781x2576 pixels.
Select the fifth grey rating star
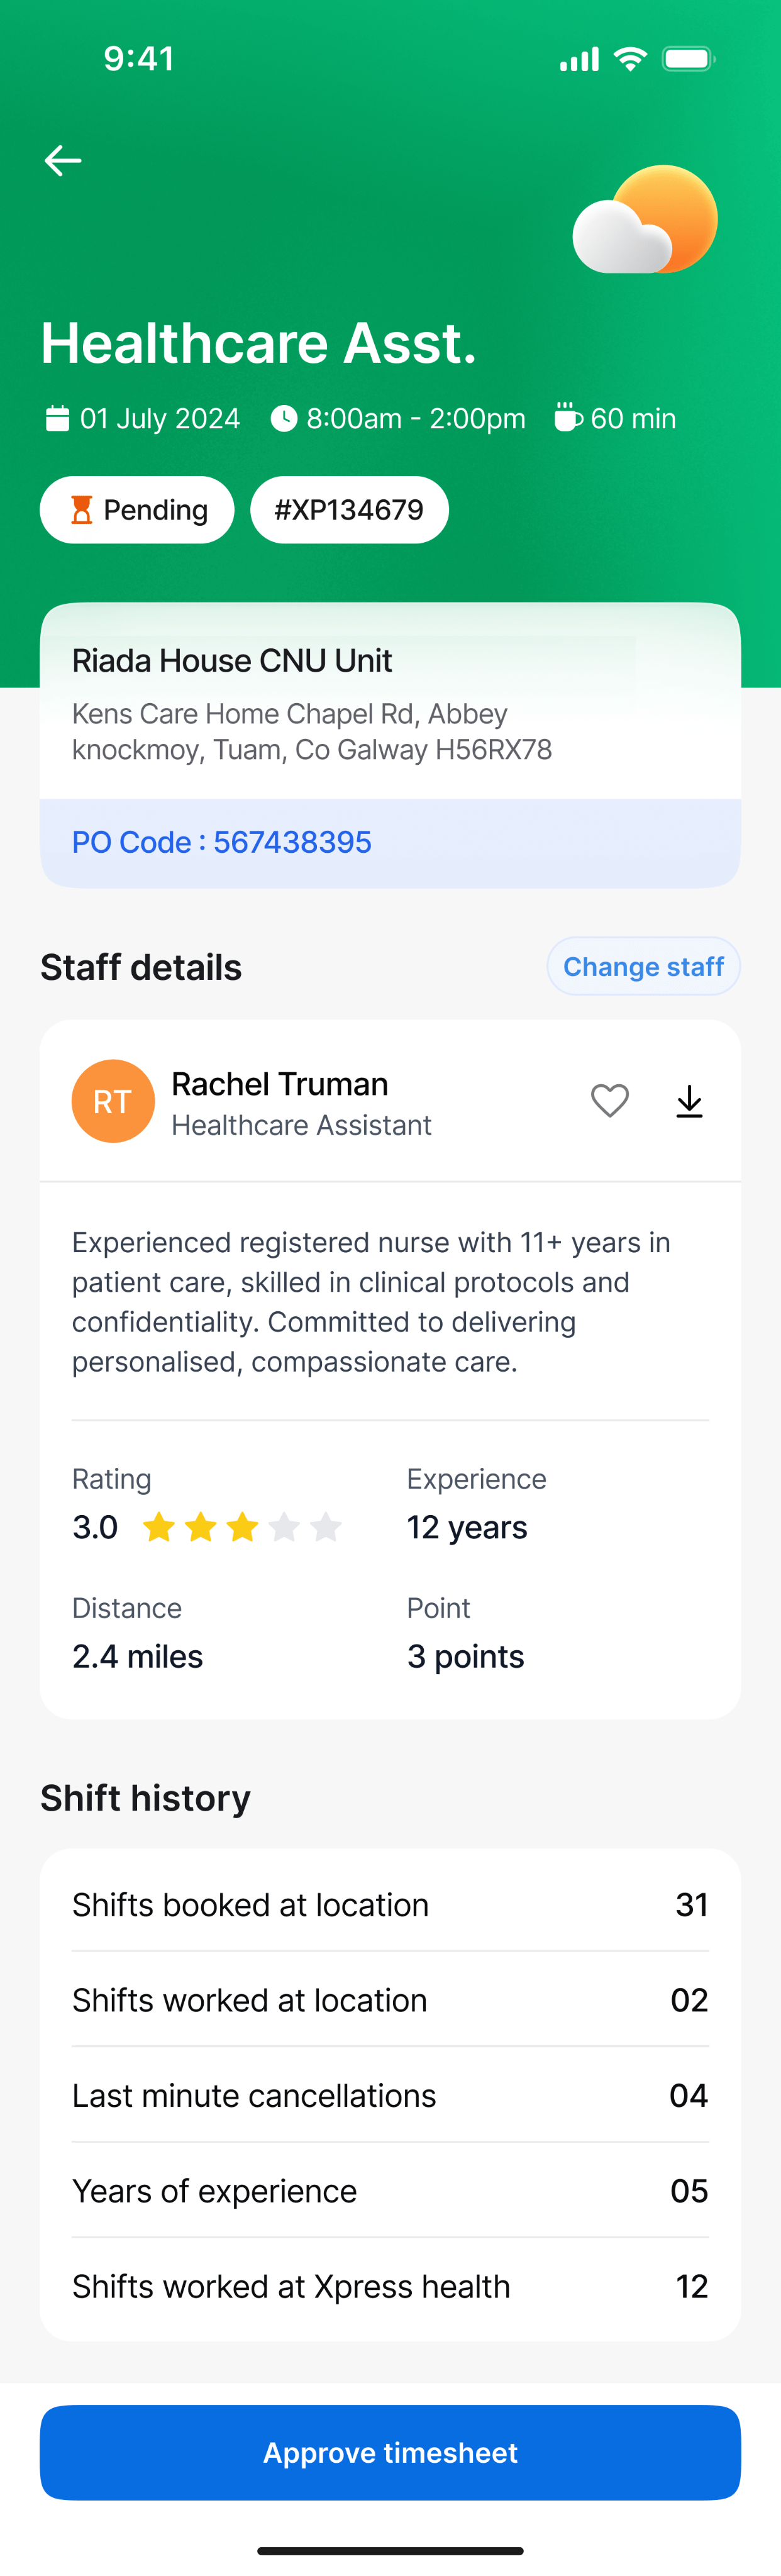tap(326, 1527)
